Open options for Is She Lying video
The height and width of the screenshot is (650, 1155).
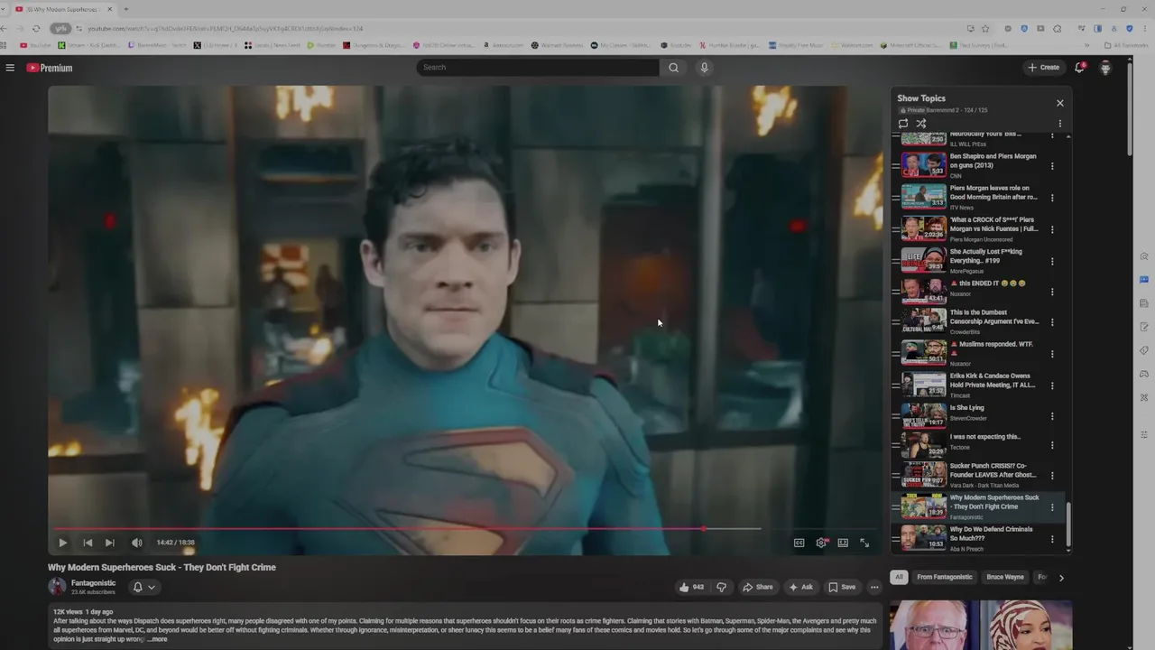coord(1052,417)
